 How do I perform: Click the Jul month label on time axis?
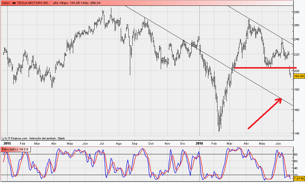tap(102, 143)
